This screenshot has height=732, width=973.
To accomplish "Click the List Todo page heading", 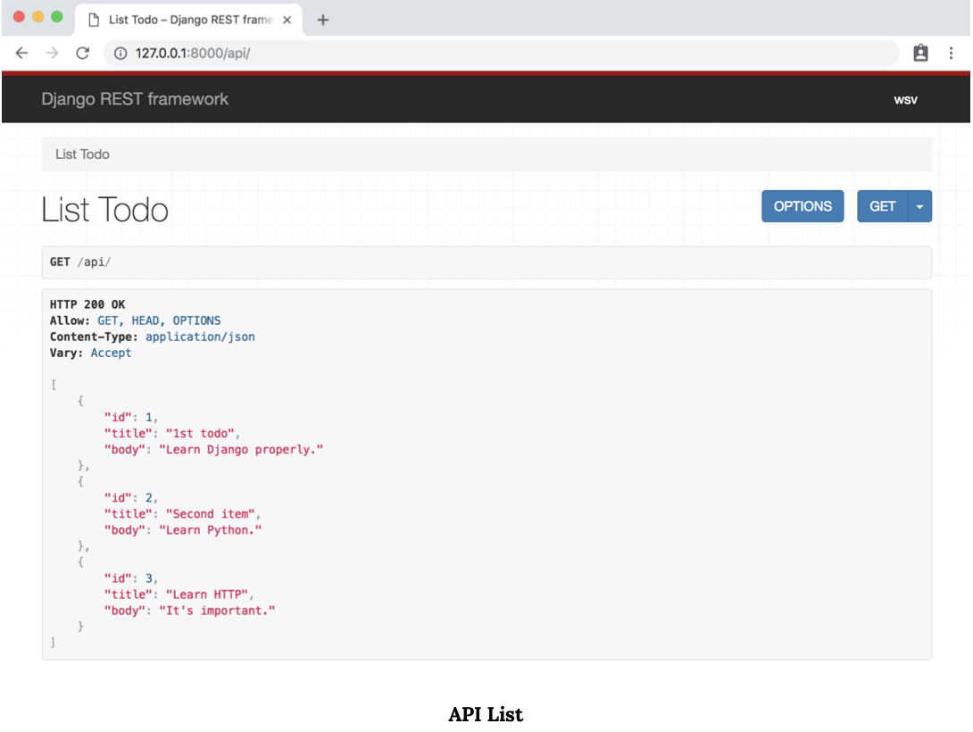I will [x=104, y=210].
